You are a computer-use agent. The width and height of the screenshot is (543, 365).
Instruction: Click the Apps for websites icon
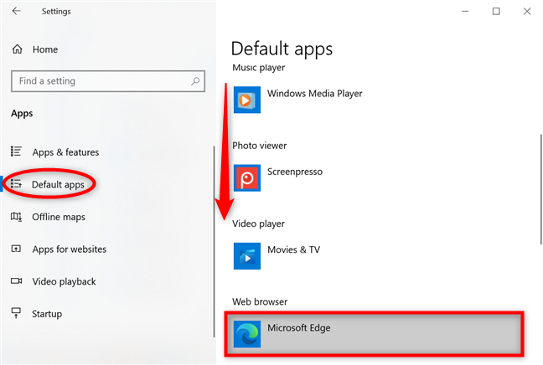(16, 249)
